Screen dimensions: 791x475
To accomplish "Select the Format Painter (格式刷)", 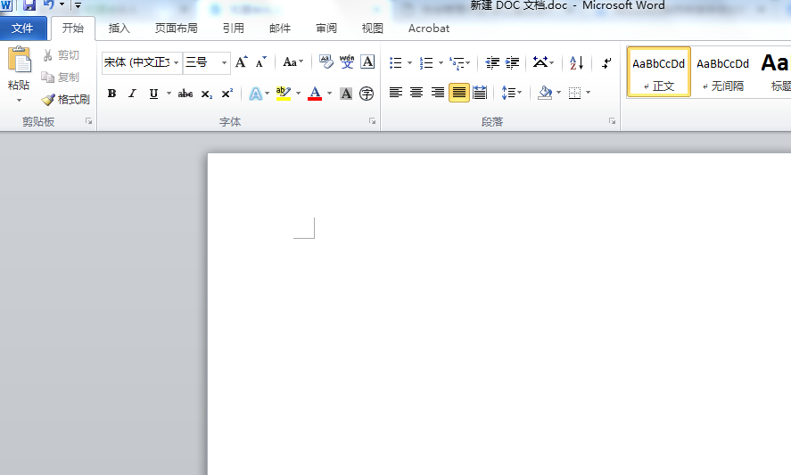I will 66,99.
